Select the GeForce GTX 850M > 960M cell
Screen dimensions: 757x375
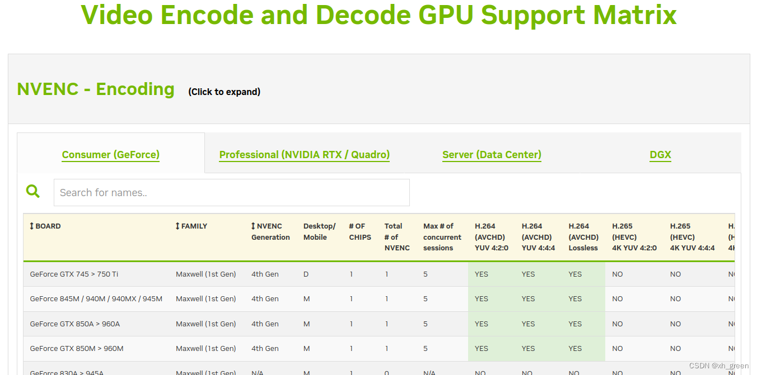(77, 349)
